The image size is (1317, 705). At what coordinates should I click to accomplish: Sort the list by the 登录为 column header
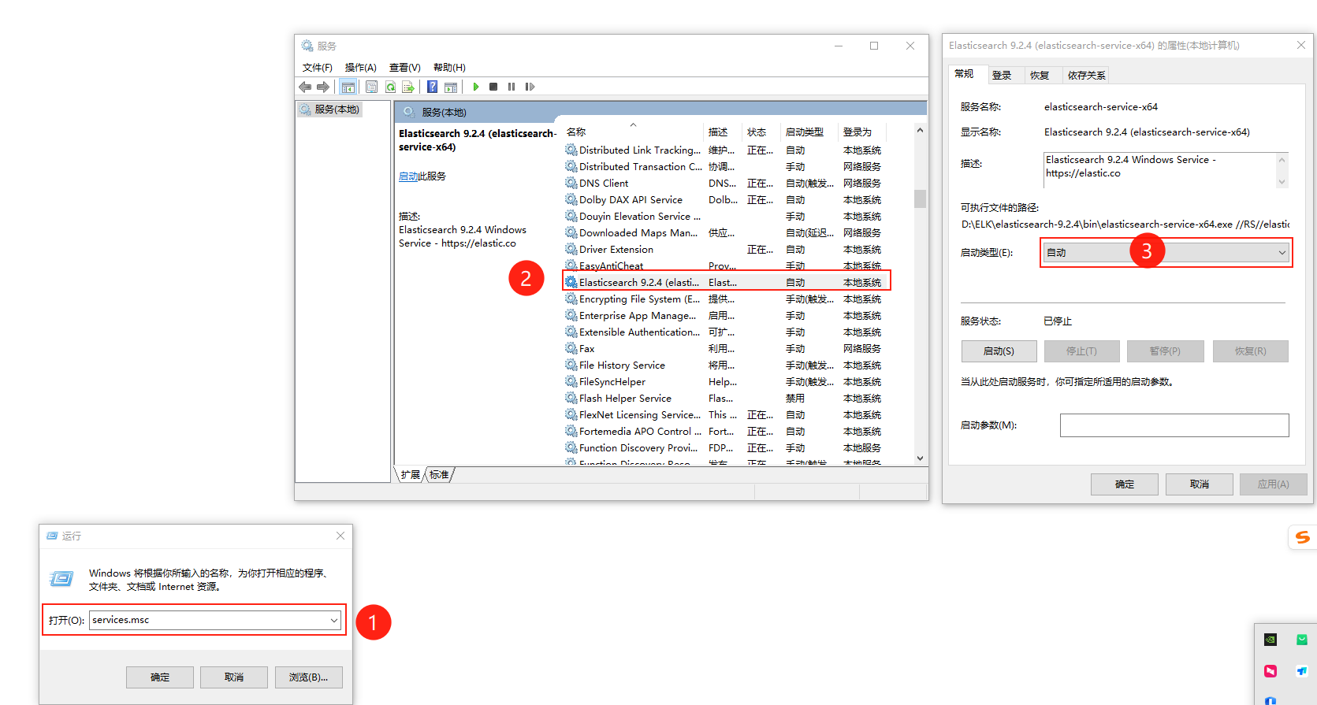click(x=861, y=132)
